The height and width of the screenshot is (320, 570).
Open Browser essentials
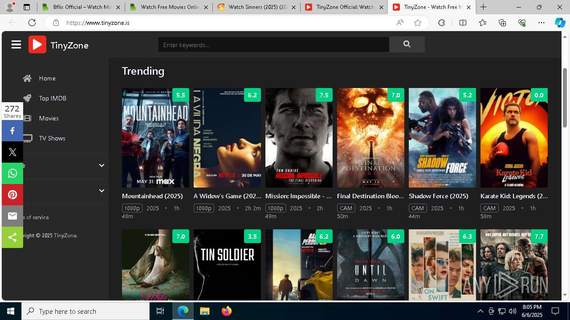click(522, 23)
